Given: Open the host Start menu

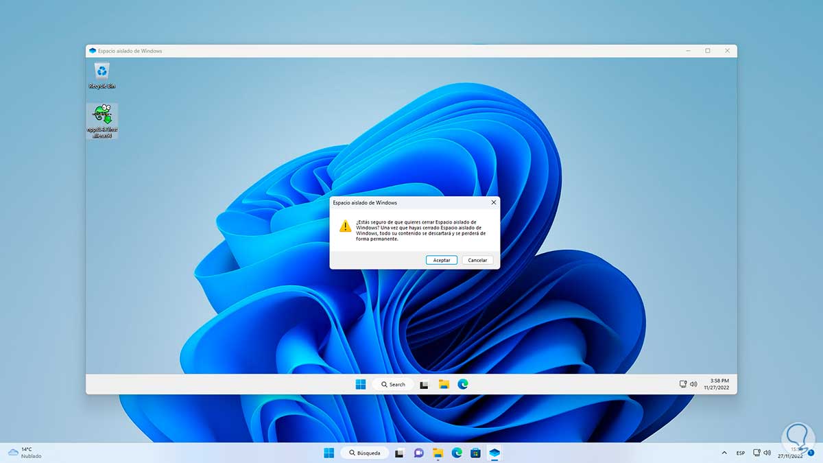Looking at the screenshot, I should (x=329, y=453).
